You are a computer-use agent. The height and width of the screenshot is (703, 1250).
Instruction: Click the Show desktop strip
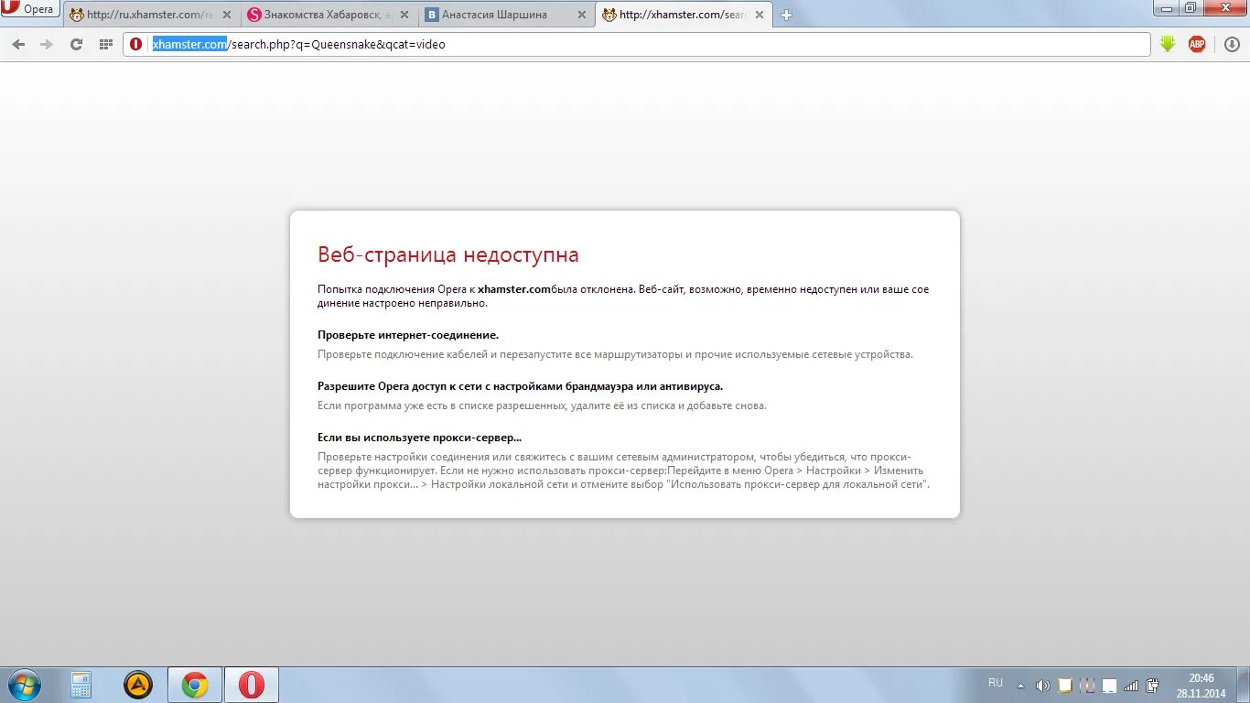pyautogui.click(x=1243, y=685)
